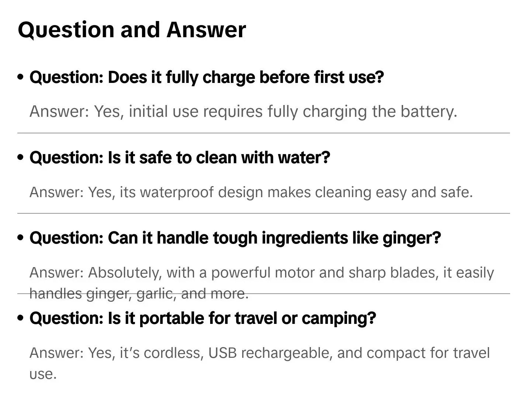
Task: Click the answer mentioning powerful motor and sharp blades
Action: (x=261, y=283)
